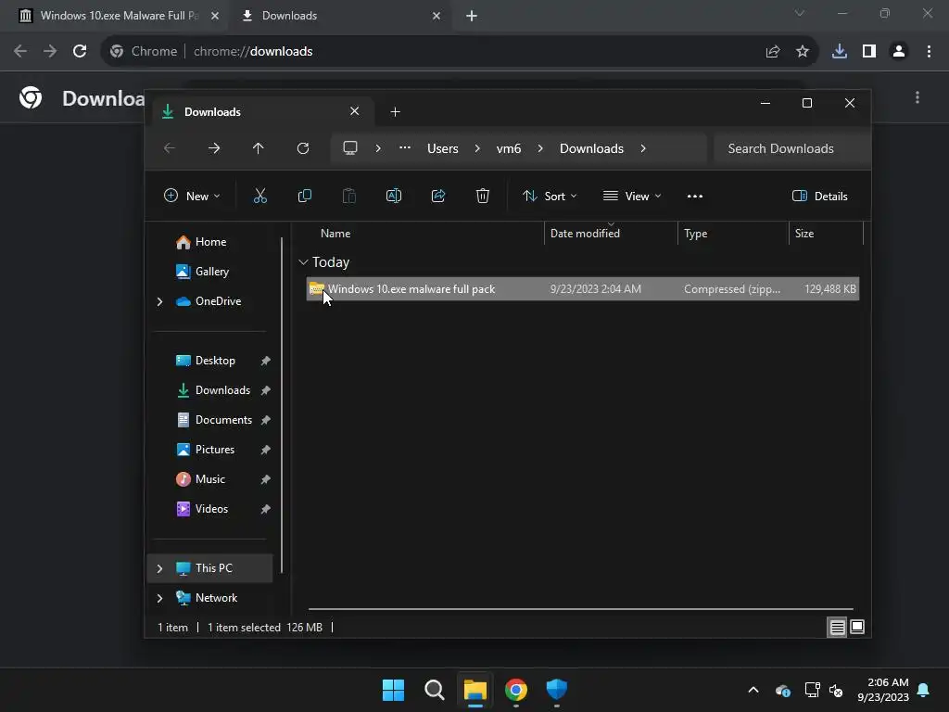Go up one folder level in Explorer

[259, 148]
